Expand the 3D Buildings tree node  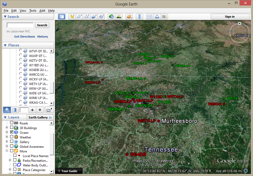click(x=7, y=128)
